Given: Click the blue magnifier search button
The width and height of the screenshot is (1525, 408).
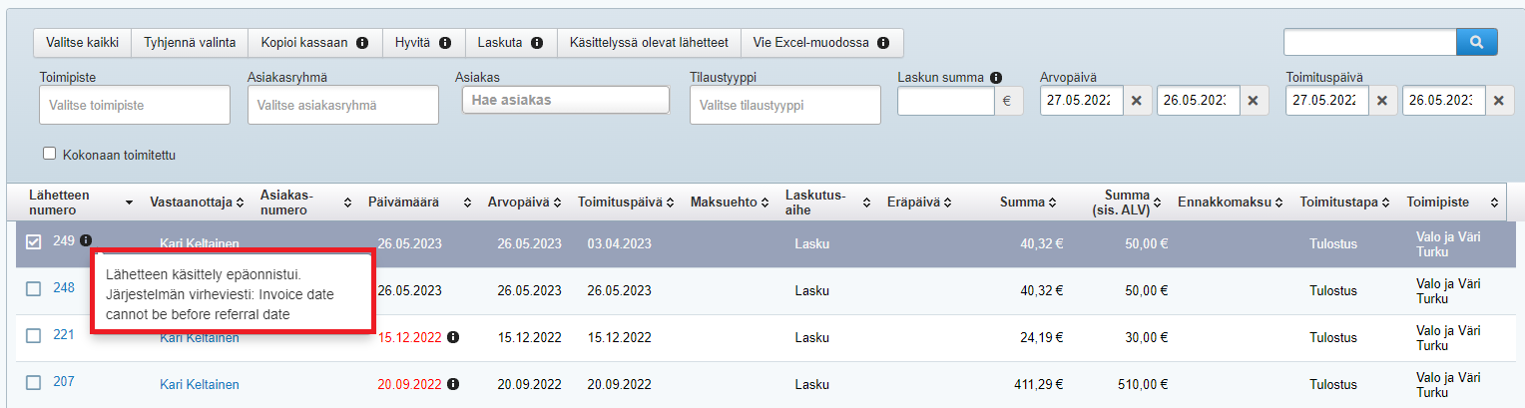Looking at the screenshot, I should point(1477,42).
